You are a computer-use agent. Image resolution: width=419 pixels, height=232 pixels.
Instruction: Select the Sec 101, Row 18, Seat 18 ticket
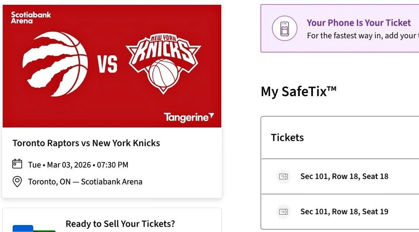(x=344, y=176)
